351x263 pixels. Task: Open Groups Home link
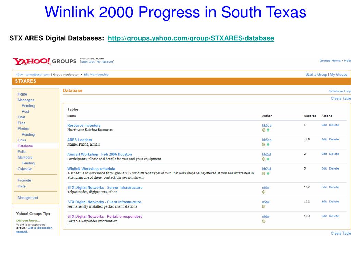tap(330, 61)
